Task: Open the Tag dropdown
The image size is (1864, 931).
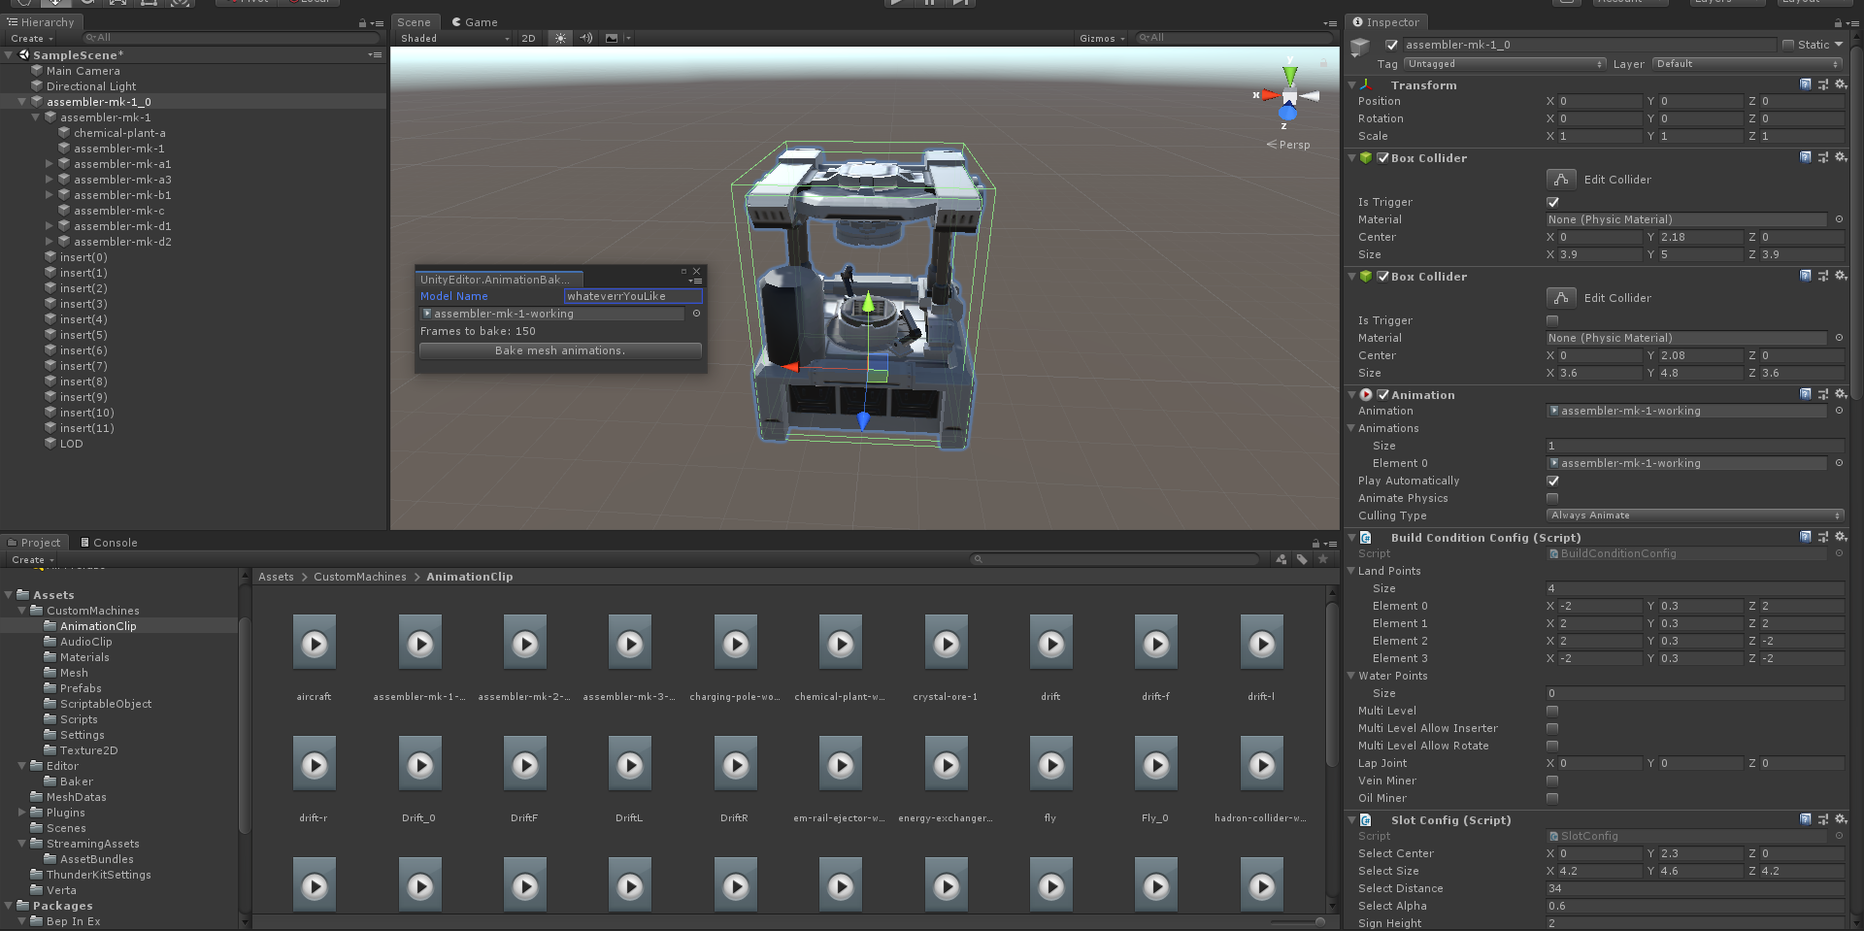Action: [1505, 64]
